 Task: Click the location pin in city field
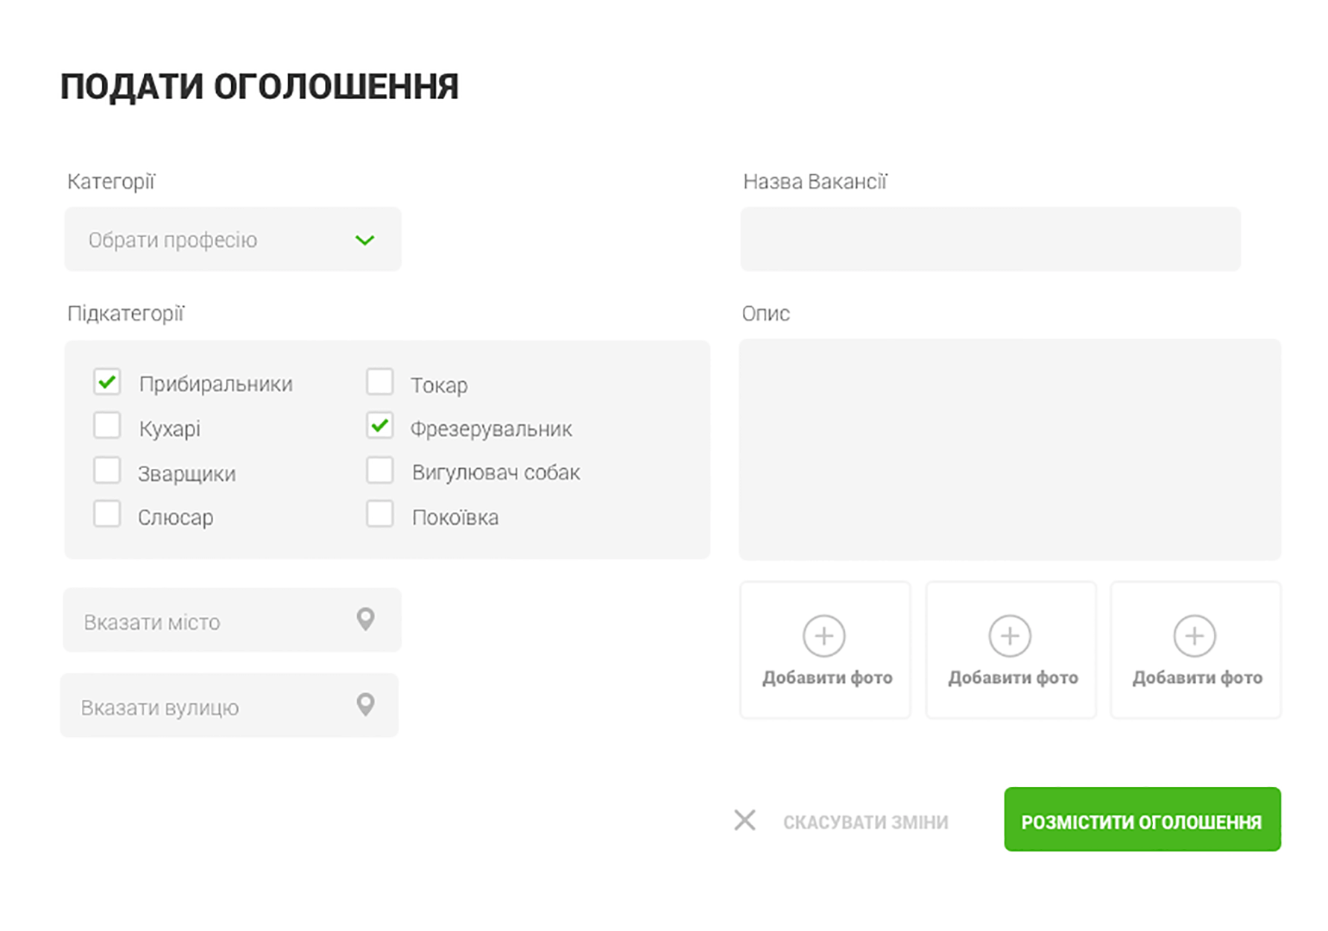tap(365, 619)
